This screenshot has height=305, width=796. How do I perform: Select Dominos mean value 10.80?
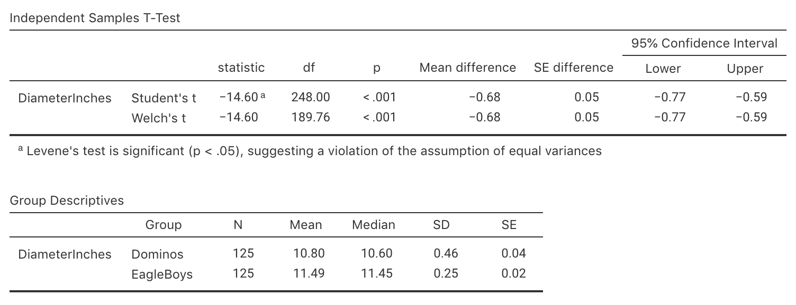click(309, 253)
